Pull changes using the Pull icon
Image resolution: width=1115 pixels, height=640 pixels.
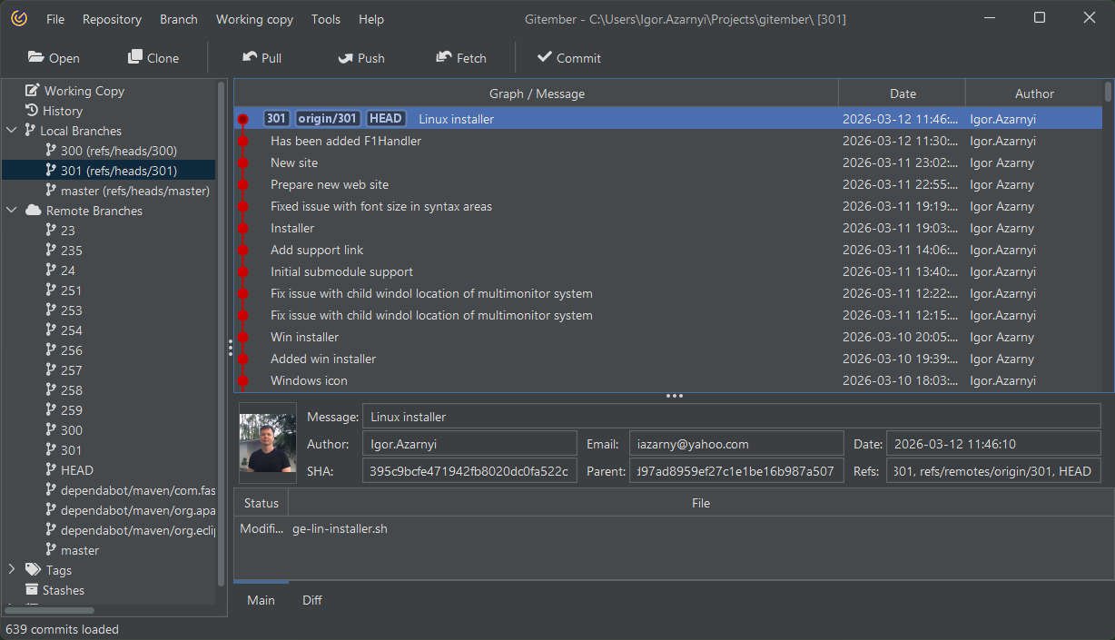pyautogui.click(x=250, y=57)
